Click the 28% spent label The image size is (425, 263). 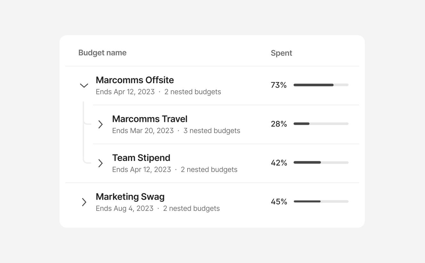pyautogui.click(x=279, y=124)
